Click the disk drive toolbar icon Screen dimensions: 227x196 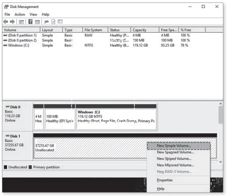pyautogui.click(x=46, y=21)
